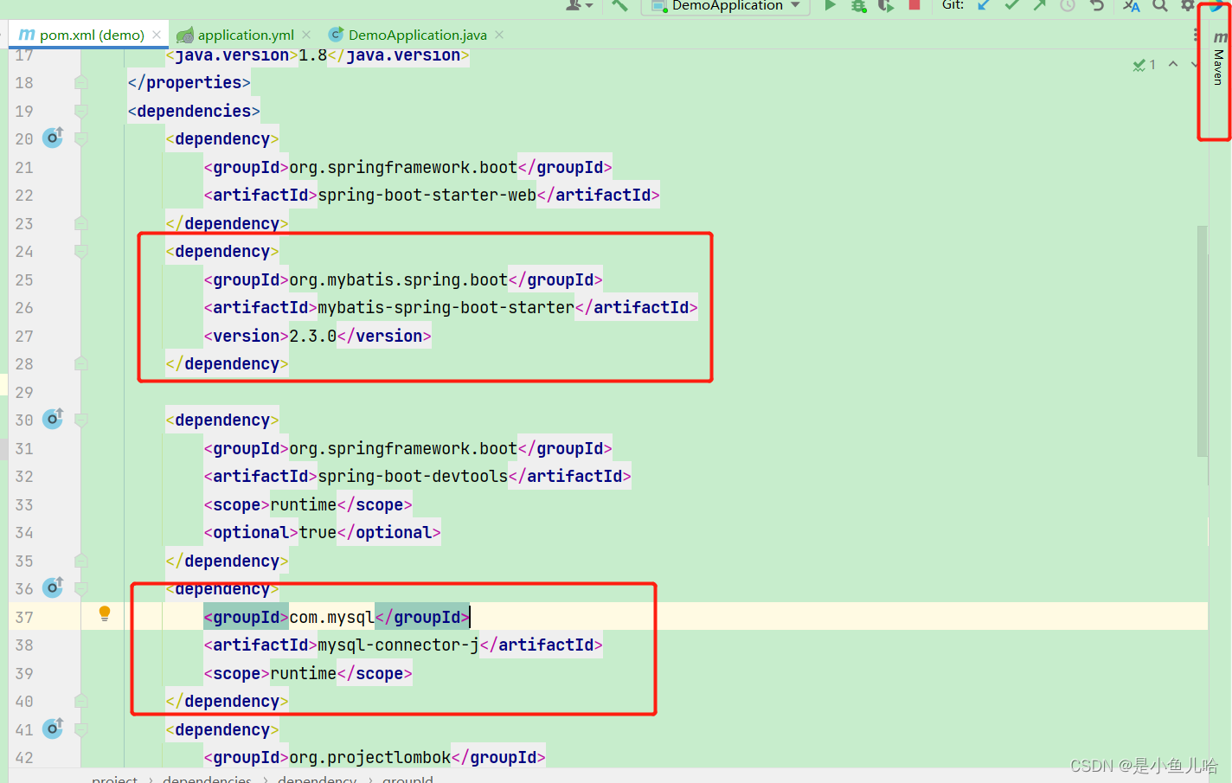Viewport: 1232px width, 783px height.
Task: Click the text mybatis-spring-boot-starter
Action: (x=446, y=307)
